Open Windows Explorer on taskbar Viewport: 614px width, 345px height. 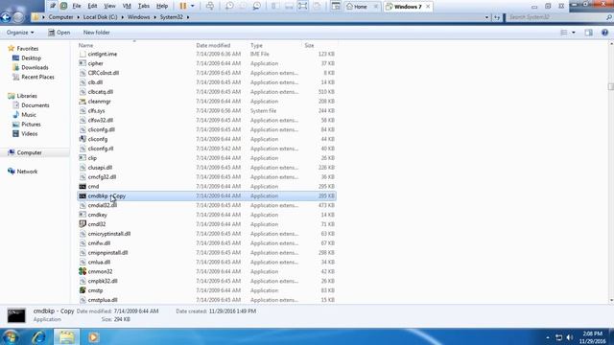coord(66,336)
